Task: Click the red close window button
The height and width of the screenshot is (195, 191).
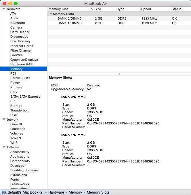Action: [4, 3]
